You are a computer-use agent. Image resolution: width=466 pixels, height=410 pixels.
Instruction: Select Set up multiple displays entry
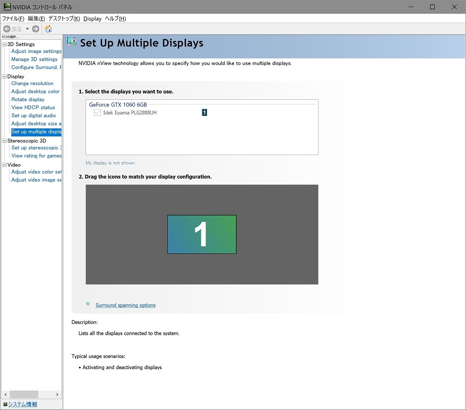tap(36, 131)
